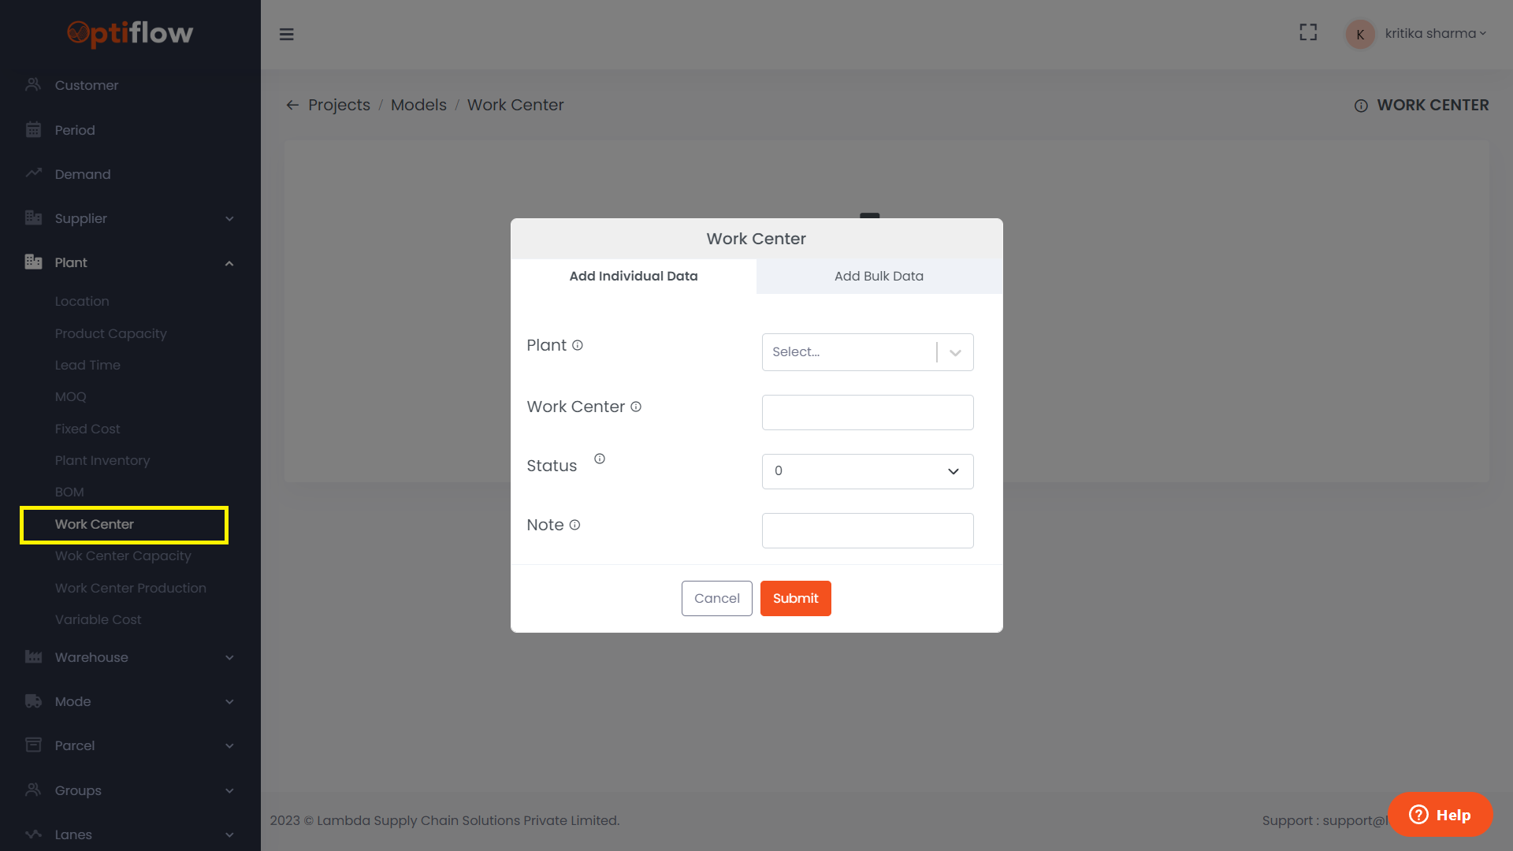Click the Note field info icon
The height and width of the screenshot is (851, 1513).
coord(574,525)
